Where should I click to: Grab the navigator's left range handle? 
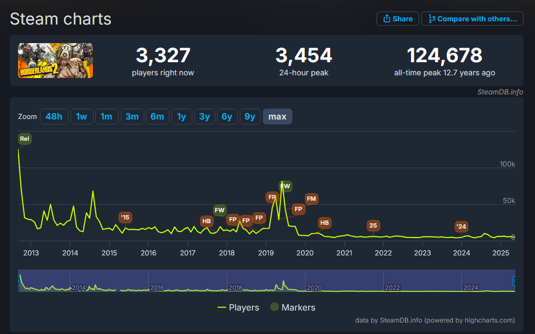[19, 281]
